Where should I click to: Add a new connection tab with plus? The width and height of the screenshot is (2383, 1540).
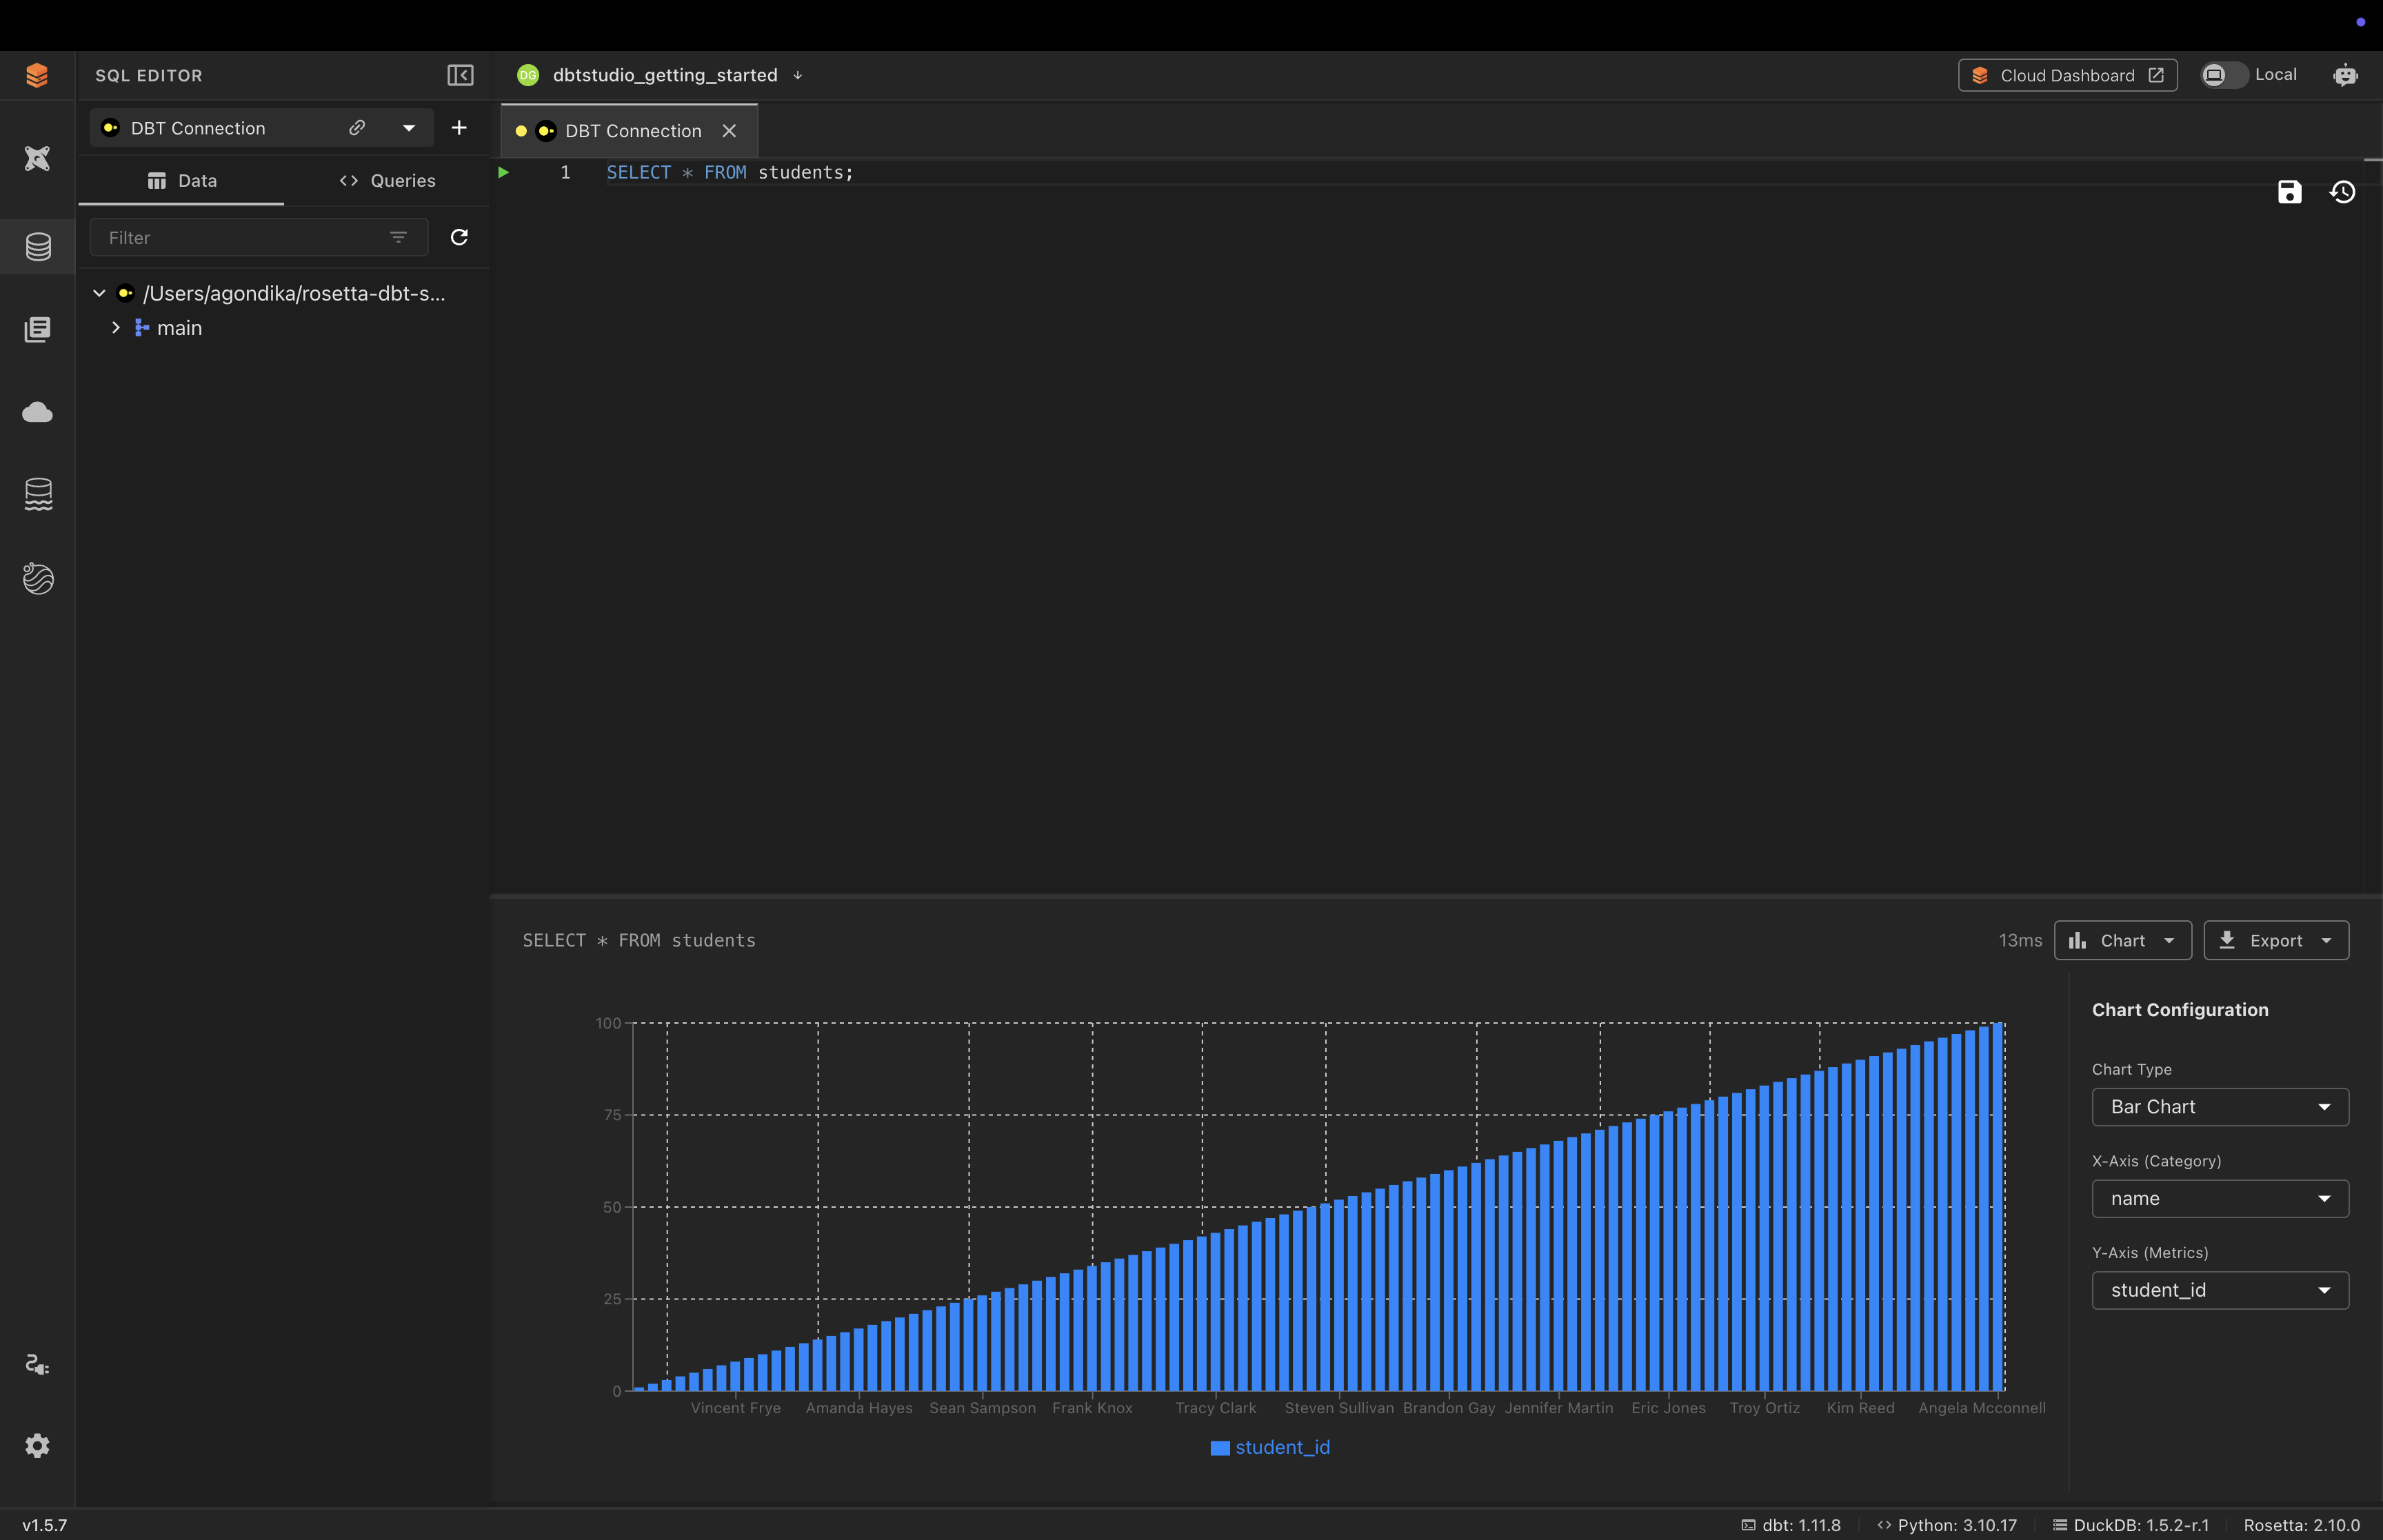coord(459,127)
